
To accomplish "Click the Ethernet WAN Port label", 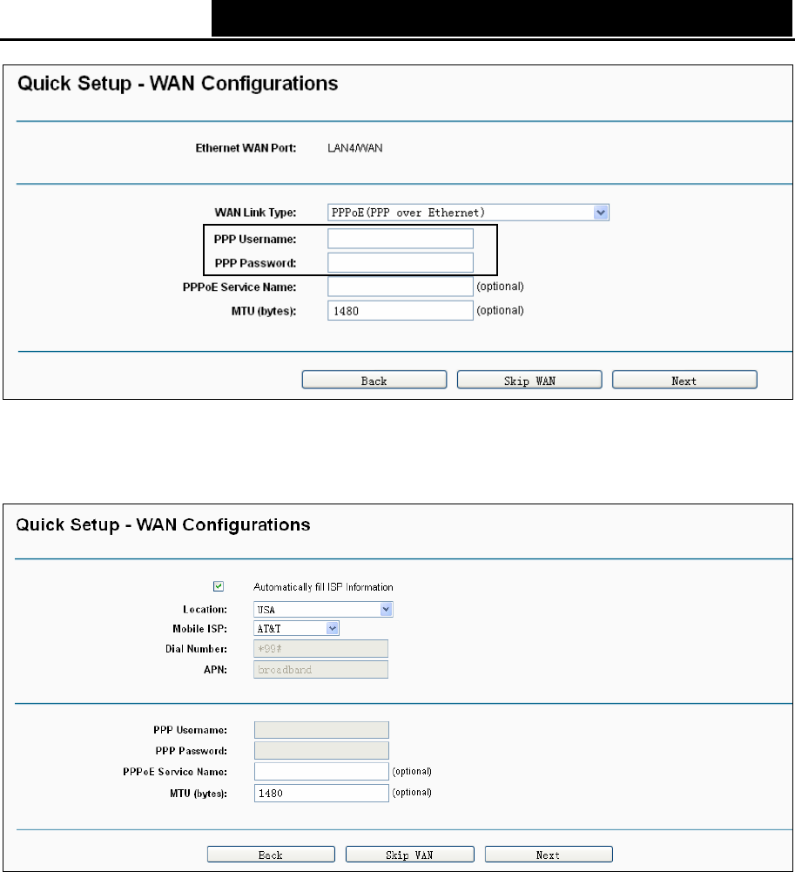I will (x=246, y=148).
